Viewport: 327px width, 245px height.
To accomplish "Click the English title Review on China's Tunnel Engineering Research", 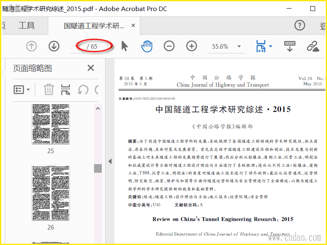I will pos(223,219).
